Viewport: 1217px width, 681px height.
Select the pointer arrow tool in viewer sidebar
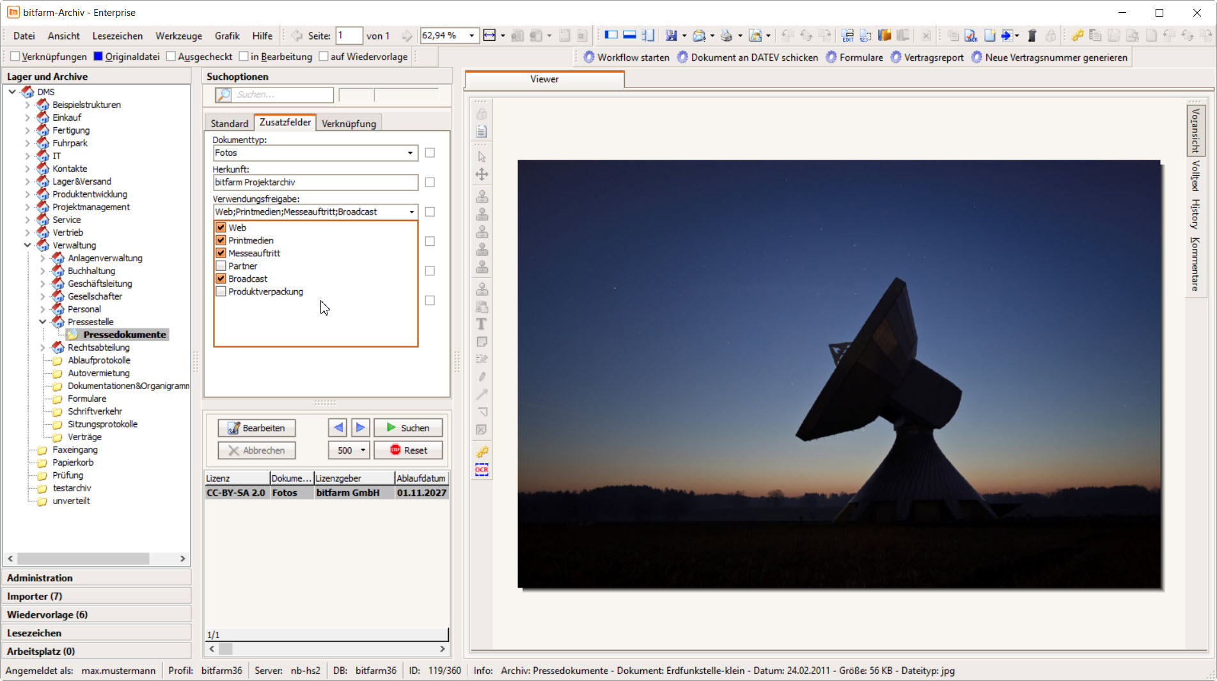point(482,157)
